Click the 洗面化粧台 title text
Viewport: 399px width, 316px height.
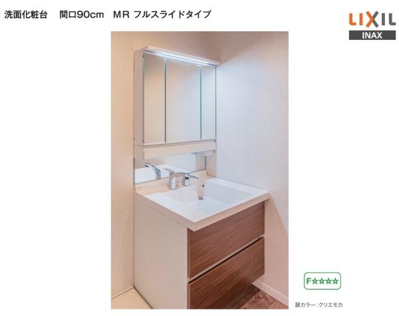(x=26, y=15)
